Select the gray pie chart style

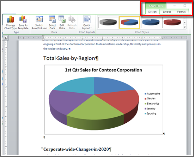[x=108, y=22]
